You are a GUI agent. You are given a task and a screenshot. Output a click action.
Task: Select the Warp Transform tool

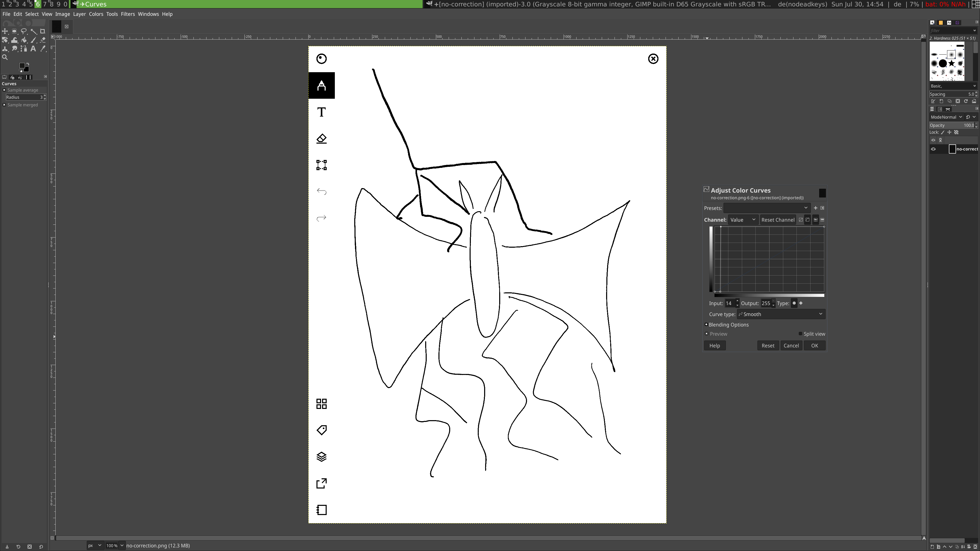point(15,40)
